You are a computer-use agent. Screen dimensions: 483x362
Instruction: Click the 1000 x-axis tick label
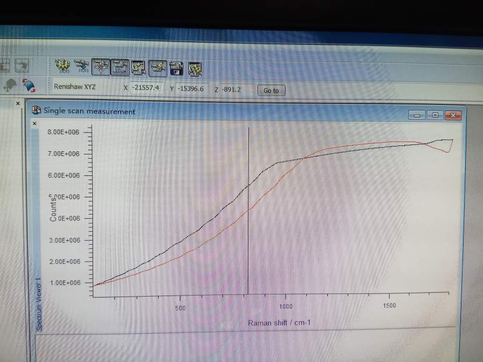[286, 306]
